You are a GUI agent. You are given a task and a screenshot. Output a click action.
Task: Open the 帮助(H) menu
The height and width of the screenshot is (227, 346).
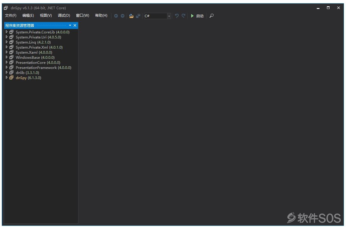point(101,16)
